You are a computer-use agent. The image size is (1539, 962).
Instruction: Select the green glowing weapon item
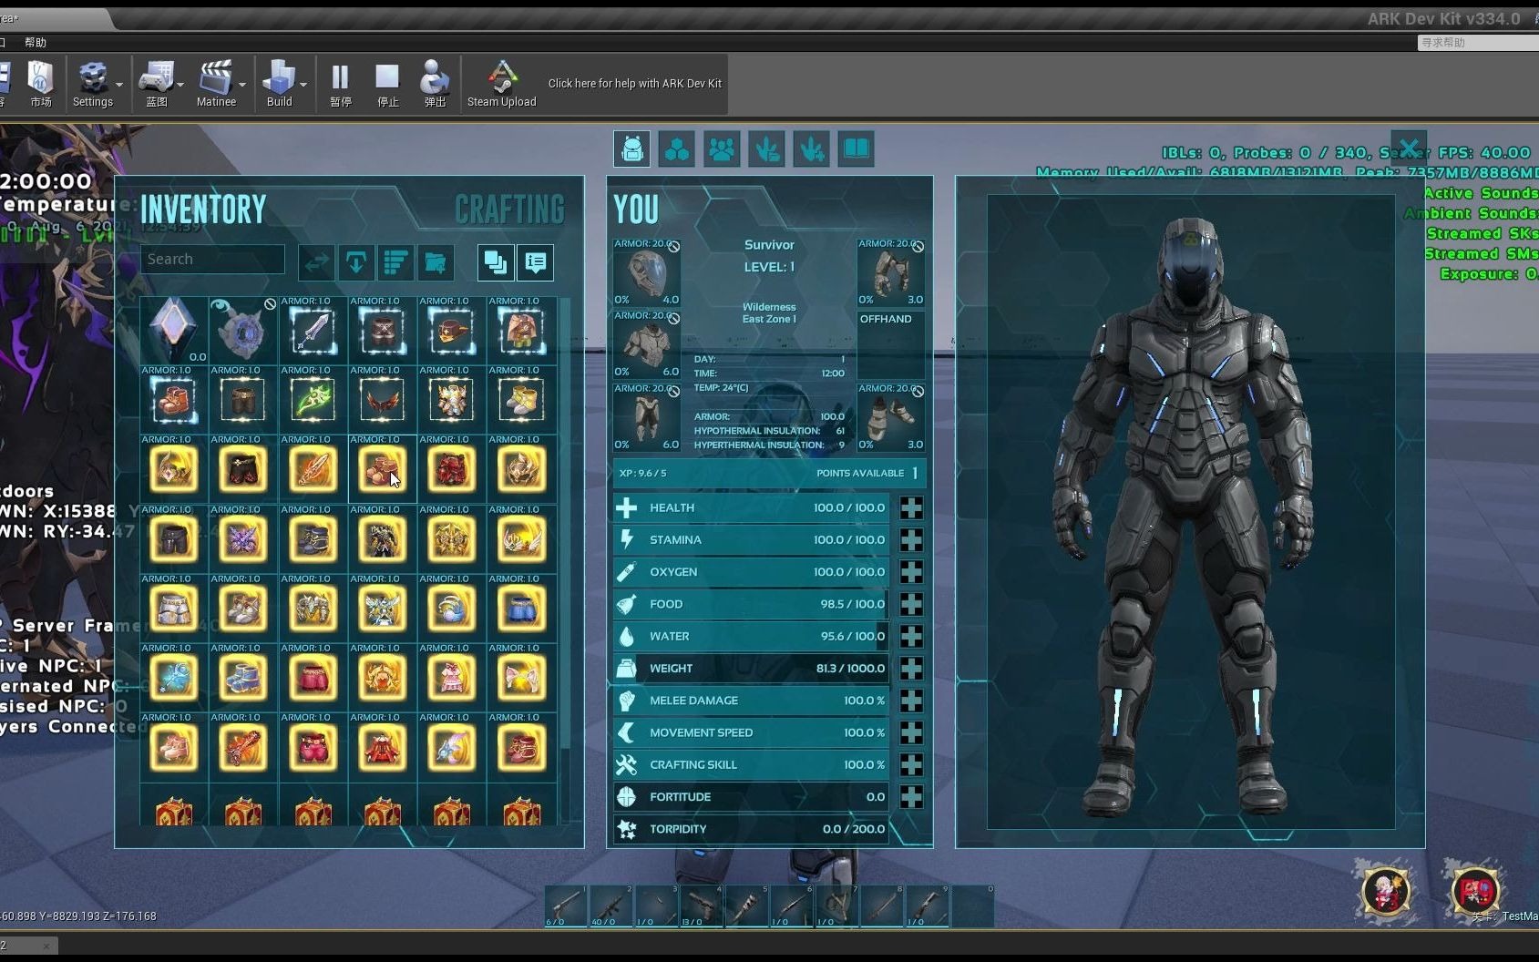click(313, 399)
